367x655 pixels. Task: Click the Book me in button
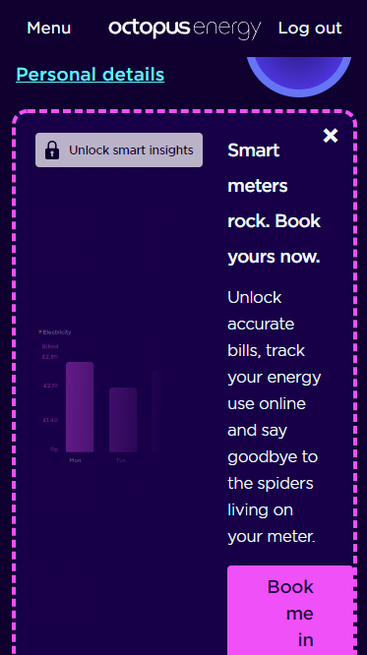pyautogui.click(x=290, y=611)
